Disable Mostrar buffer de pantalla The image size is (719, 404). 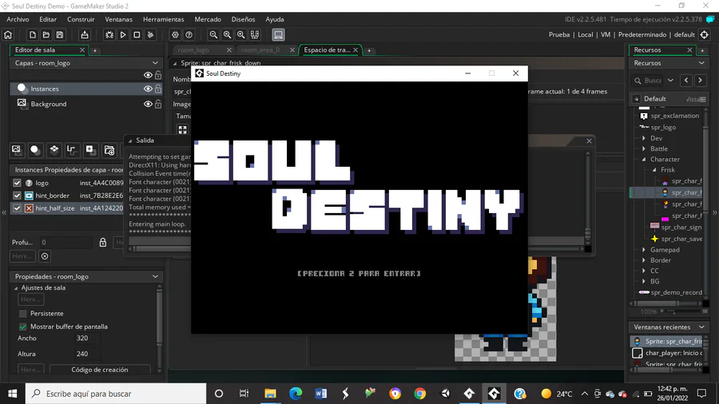23,327
